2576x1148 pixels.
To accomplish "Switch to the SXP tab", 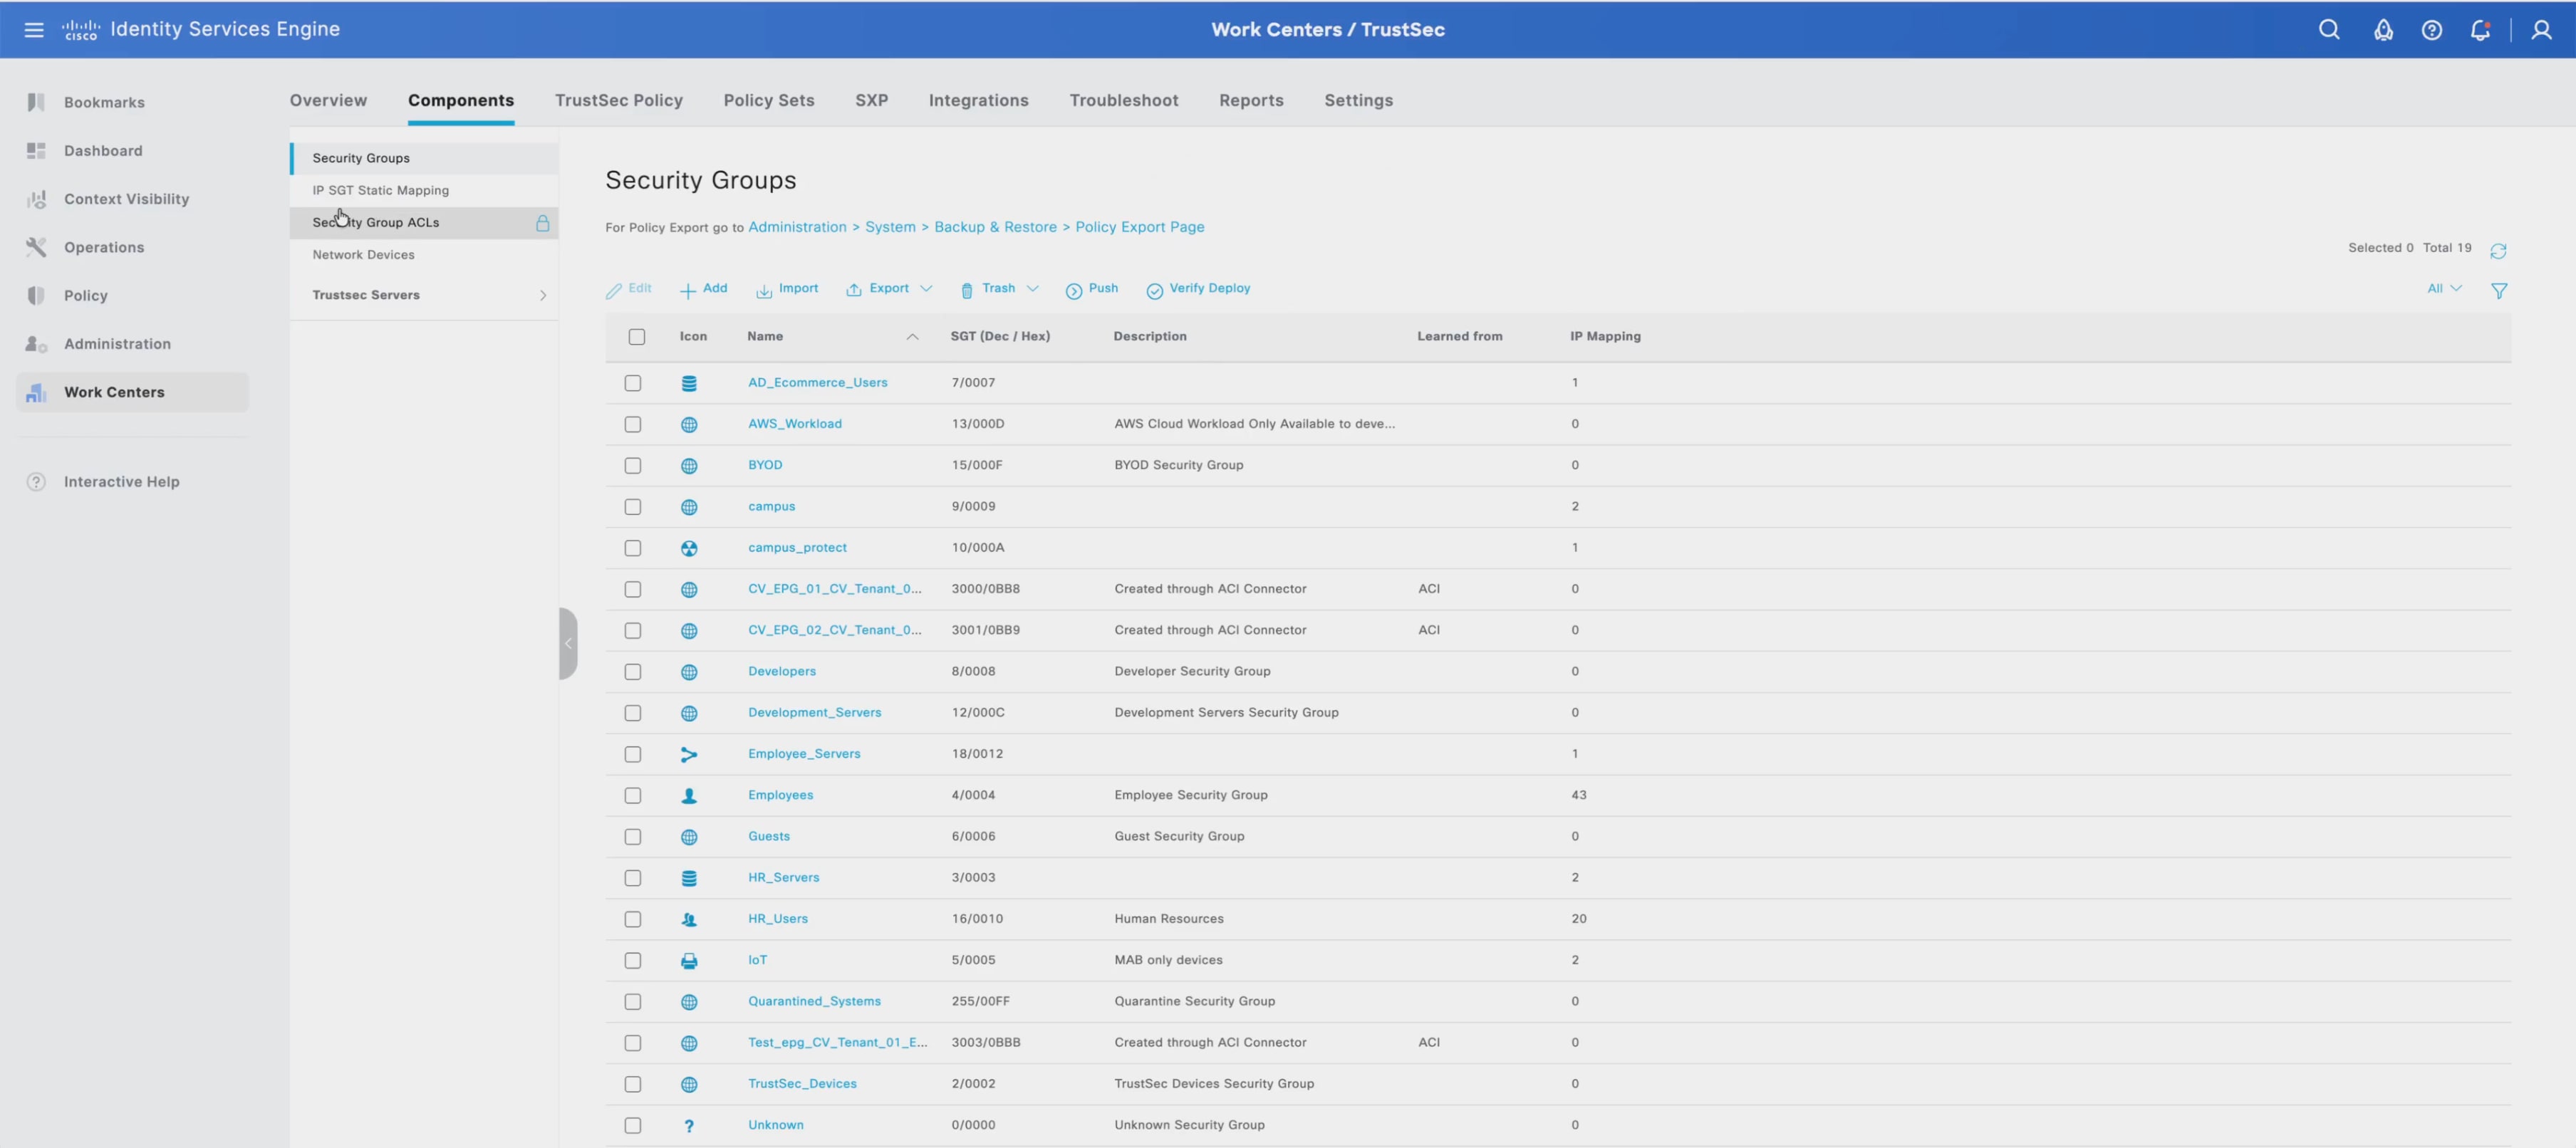I will tap(871, 100).
